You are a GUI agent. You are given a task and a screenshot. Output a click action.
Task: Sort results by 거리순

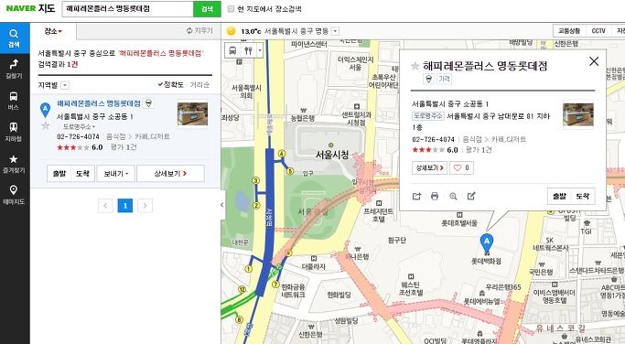point(199,84)
